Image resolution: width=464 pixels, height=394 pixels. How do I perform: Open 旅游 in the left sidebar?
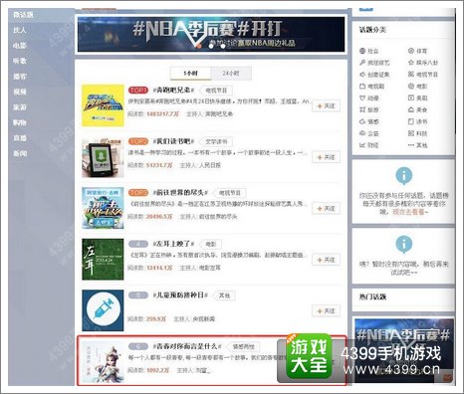20,107
